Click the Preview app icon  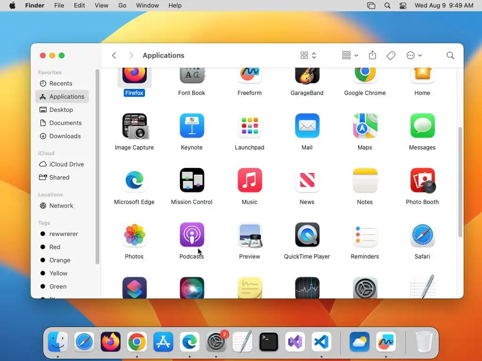pos(249,235)
